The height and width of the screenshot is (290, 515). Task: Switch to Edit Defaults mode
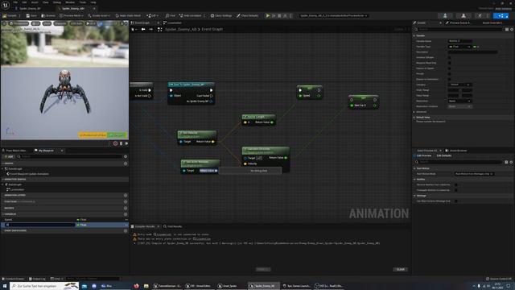pyautogui.click(x=444, y=155)
